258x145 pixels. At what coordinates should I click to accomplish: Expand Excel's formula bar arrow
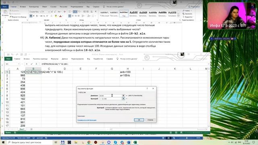(x=208, y=64)
